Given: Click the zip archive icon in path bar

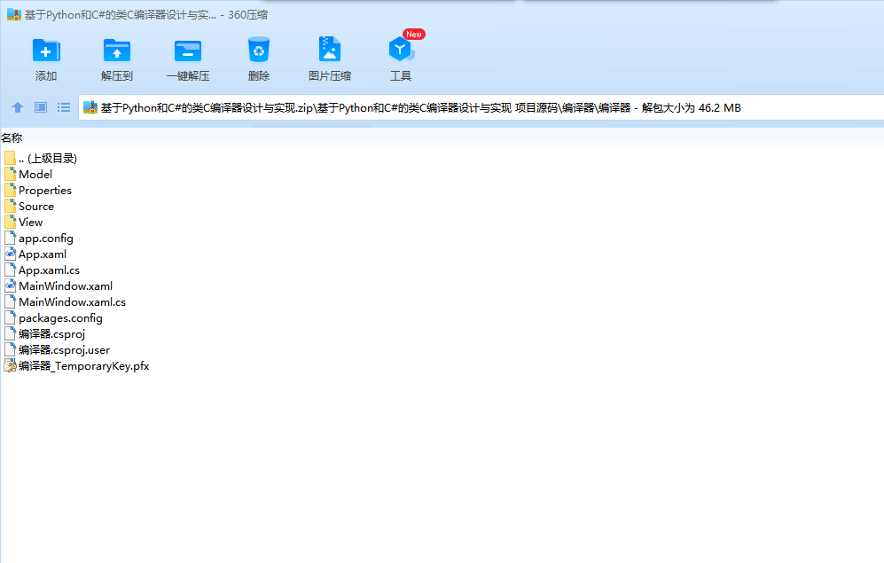Looking at the screenshot, I should tap(90, 107).
